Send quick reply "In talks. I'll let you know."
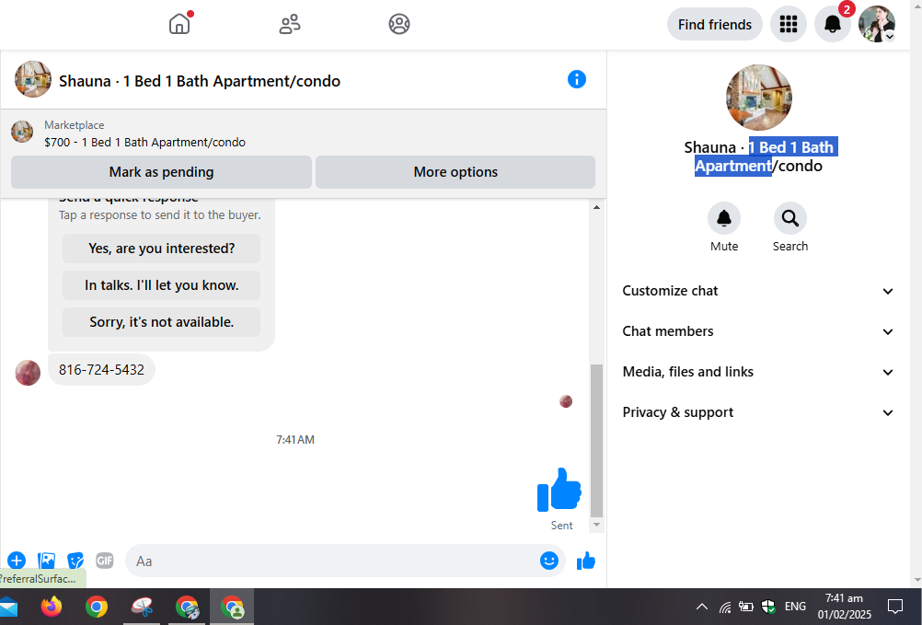The height and width of the screenshot is (625, 922). click(161, 285)
